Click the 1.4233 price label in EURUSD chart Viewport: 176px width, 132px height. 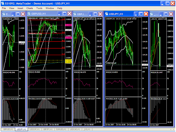click(22, 42)
